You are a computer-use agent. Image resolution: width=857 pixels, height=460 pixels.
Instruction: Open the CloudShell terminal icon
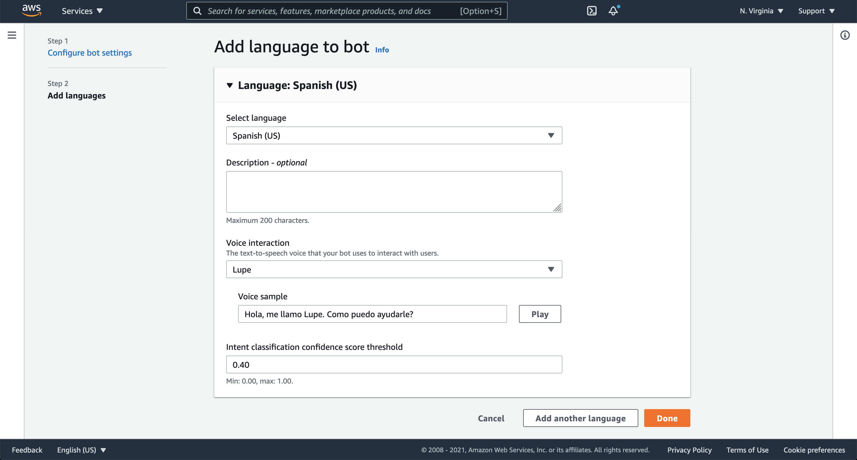[x=592, y=11]
